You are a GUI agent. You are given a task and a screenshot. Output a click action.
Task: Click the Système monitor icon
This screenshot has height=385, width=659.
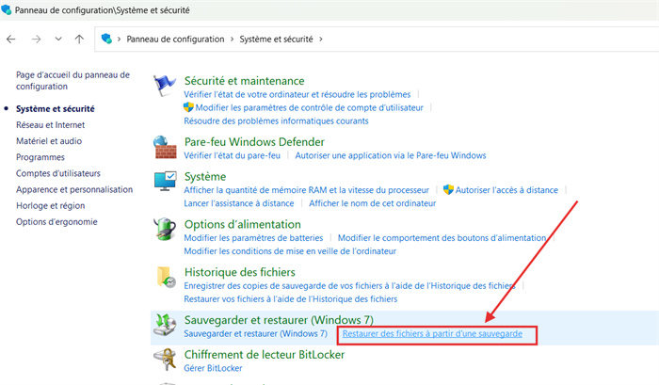coord(165,181)
